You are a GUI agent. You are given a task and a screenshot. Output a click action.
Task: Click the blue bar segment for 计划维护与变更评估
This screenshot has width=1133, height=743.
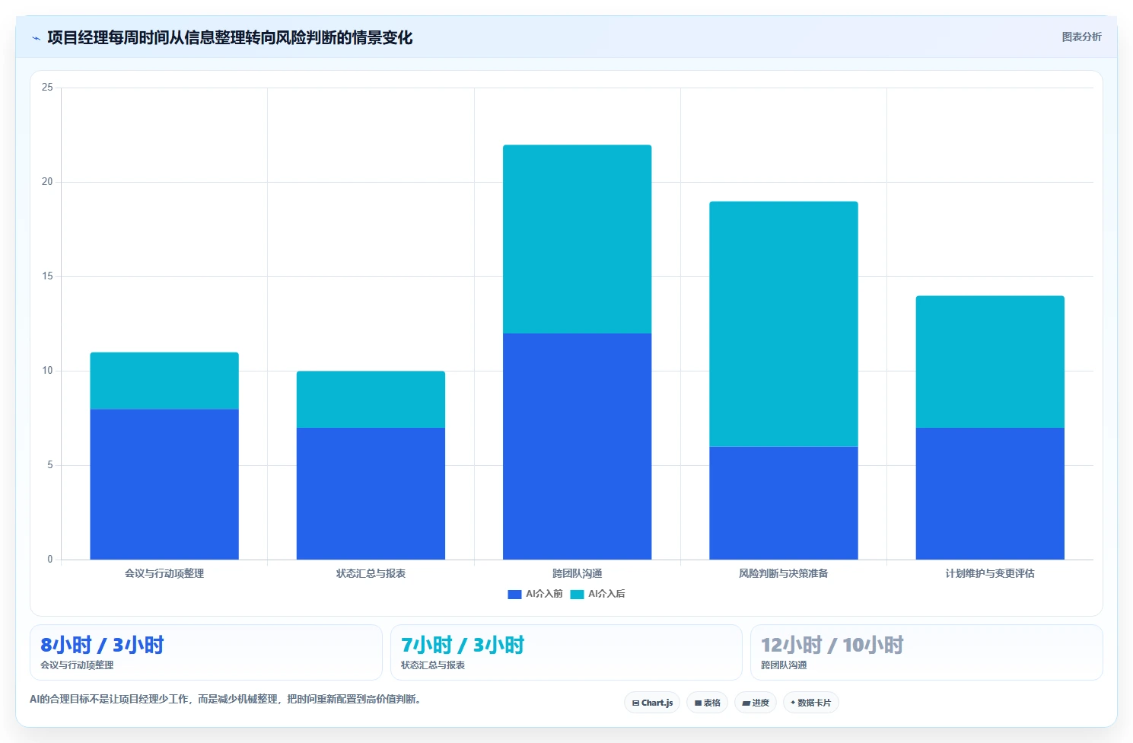(x=990, y=493)
